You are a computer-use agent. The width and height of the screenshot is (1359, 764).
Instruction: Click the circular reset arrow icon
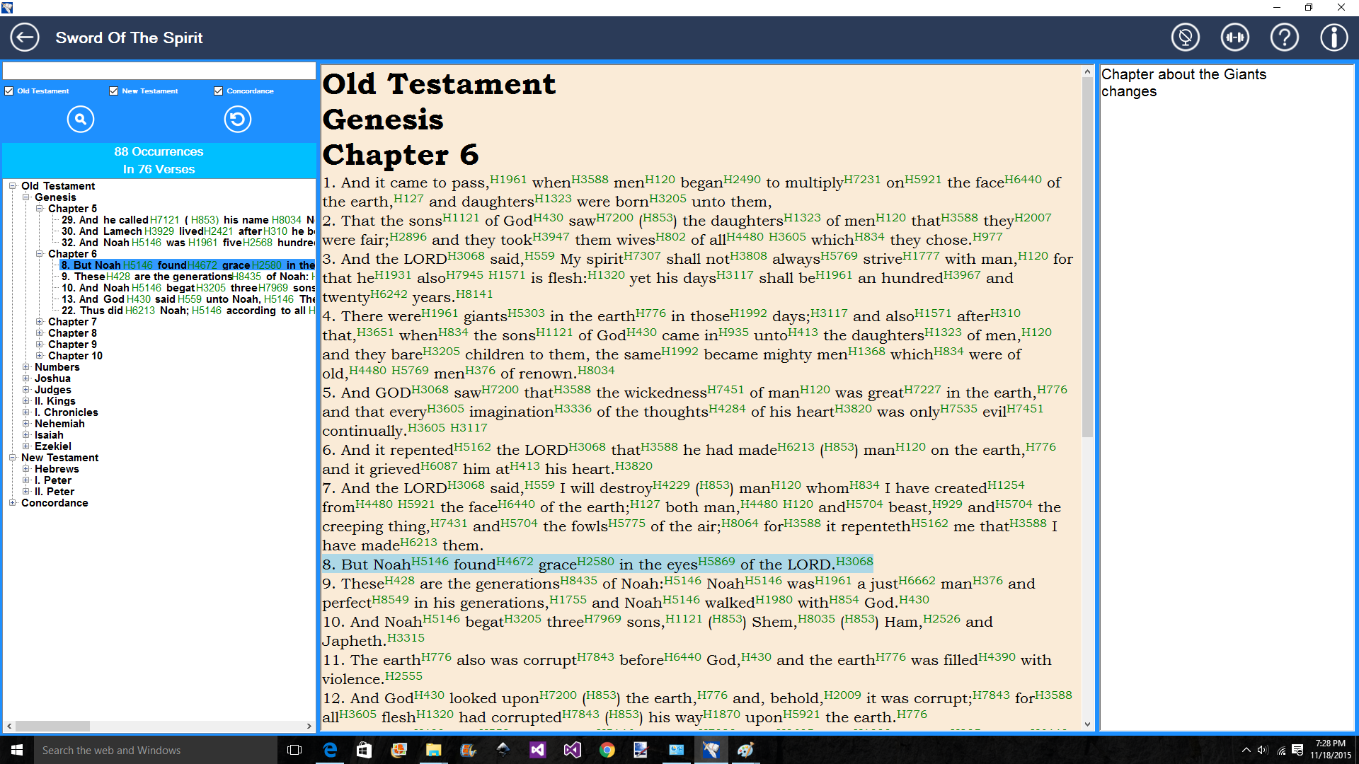[x=238, y=119]
